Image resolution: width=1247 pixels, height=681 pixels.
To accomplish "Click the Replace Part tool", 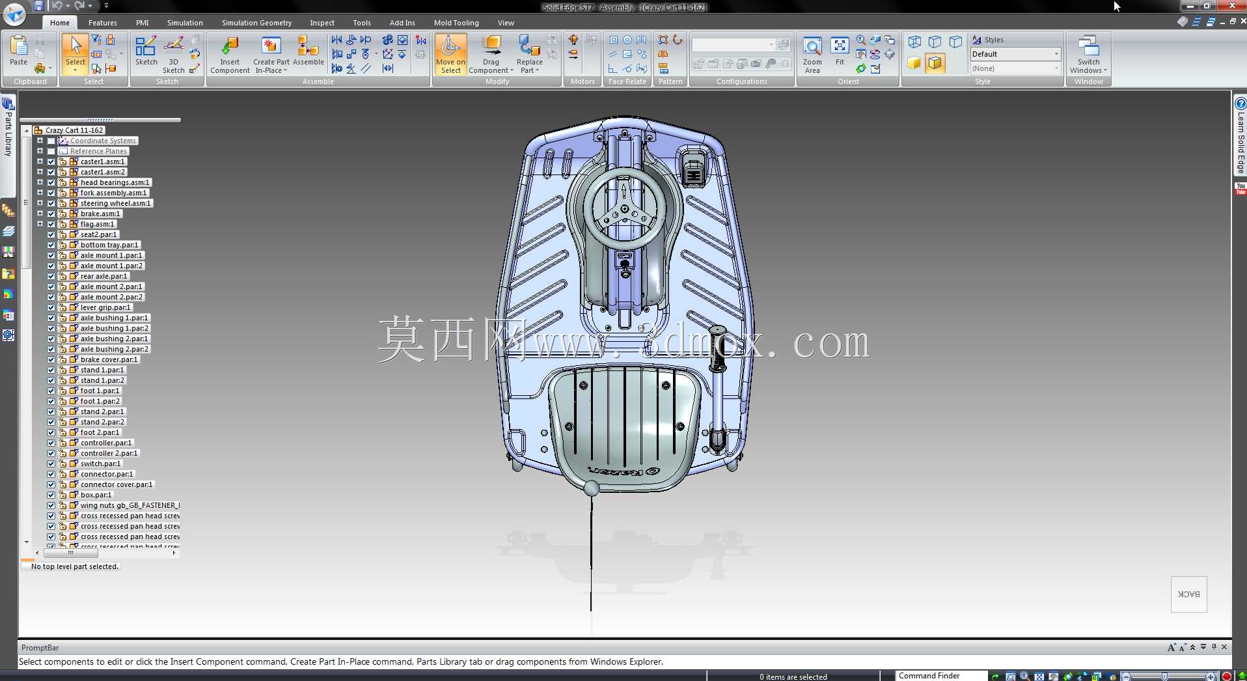I will click(x=529, y=55).
